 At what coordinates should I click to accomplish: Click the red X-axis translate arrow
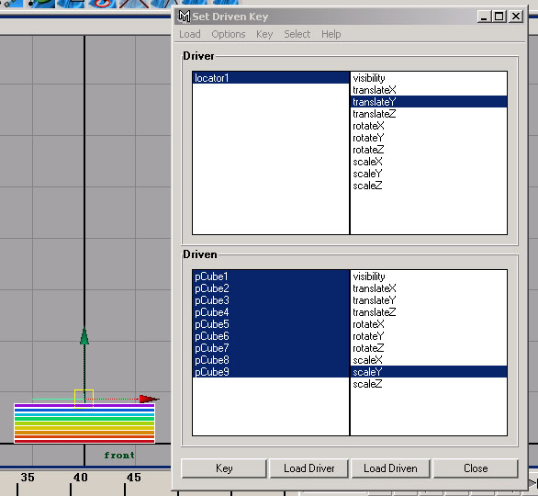150,399
